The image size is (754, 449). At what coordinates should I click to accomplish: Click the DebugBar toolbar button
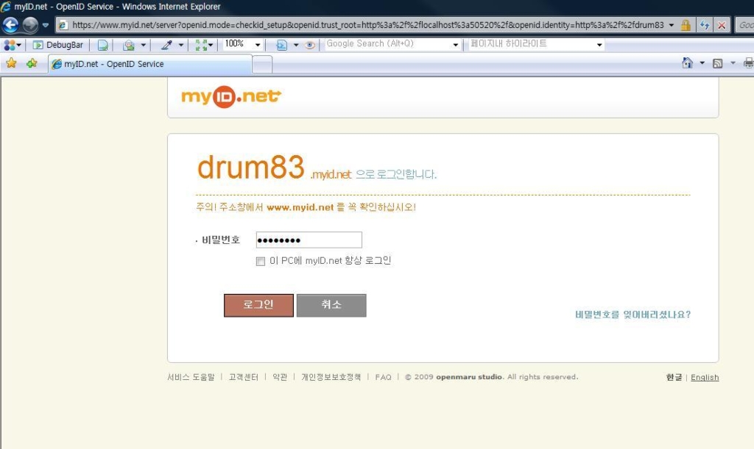click(57, 45)
